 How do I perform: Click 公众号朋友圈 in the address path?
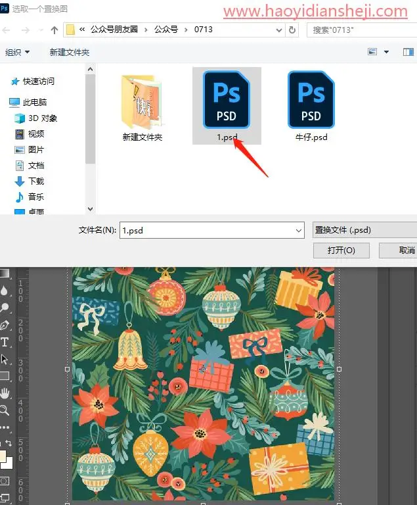(114, 30)
